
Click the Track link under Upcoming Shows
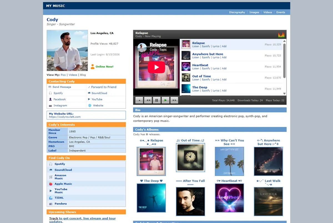click(x=54, y=218)
